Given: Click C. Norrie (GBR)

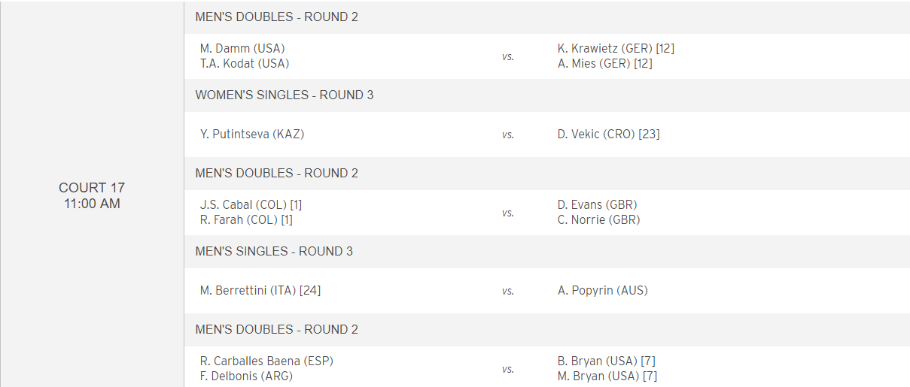Looking at the screenshot, I should [x=599, y=220].
